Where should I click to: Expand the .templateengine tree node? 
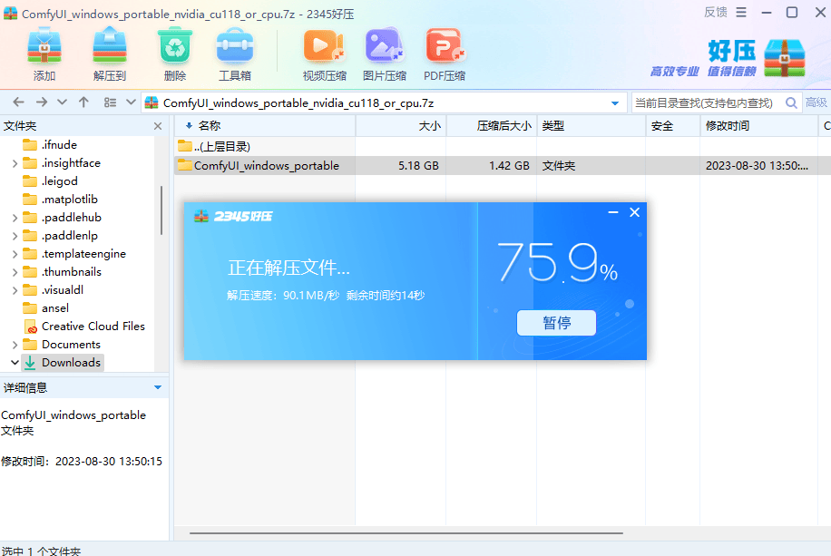pyautogui.click(x=15, y=254)
